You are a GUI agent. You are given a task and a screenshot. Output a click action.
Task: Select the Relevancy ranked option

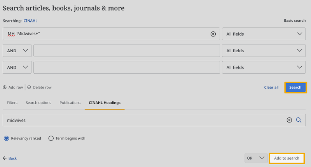6,138
